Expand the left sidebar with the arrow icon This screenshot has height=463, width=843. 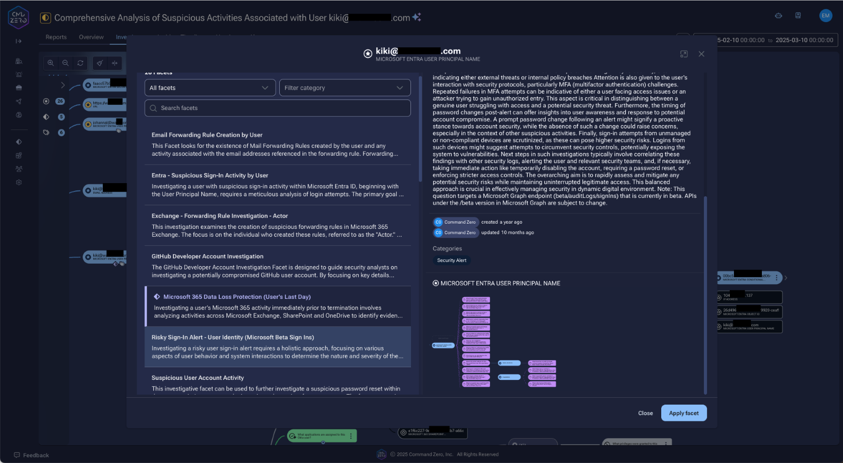19,41
